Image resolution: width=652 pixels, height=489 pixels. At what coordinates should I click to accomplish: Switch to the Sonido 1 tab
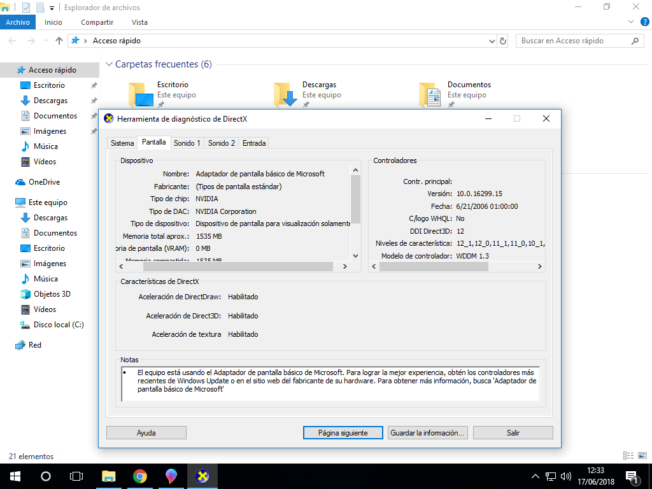click(187, 143)
